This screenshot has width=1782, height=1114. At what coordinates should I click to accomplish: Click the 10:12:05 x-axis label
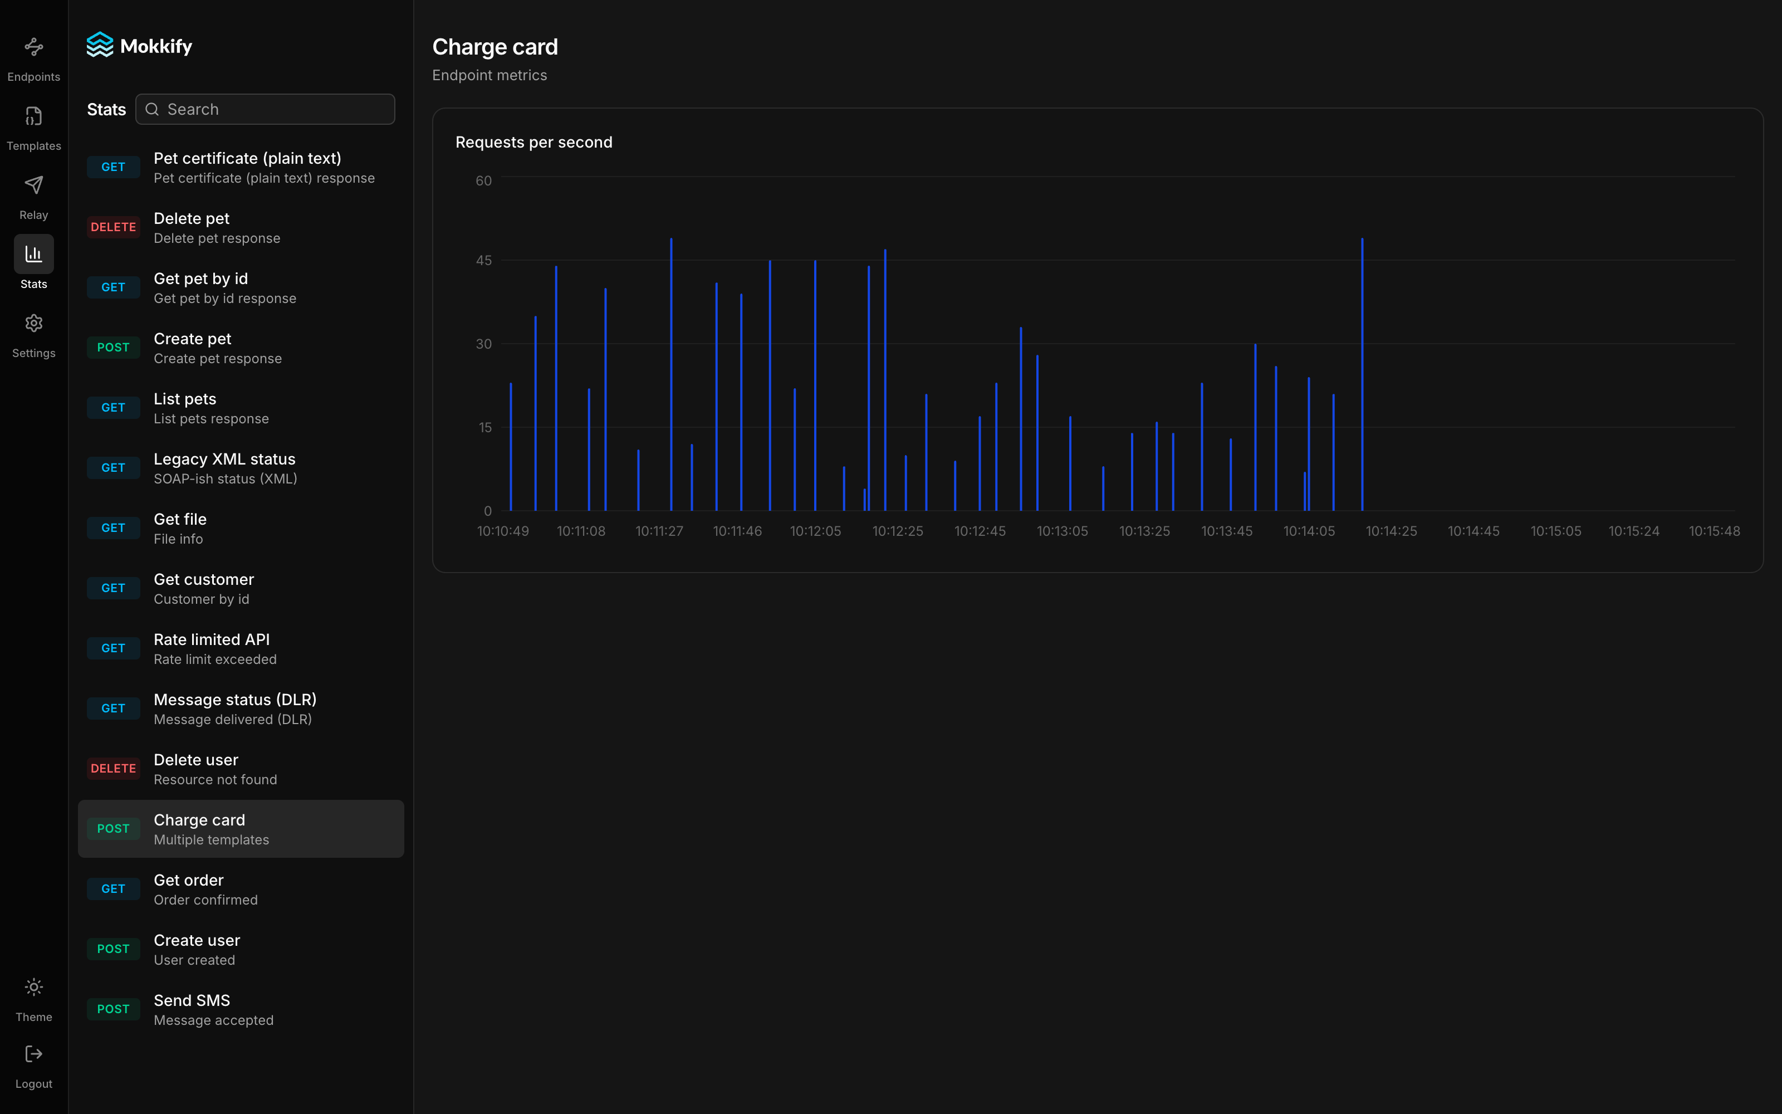coord(815,531)
